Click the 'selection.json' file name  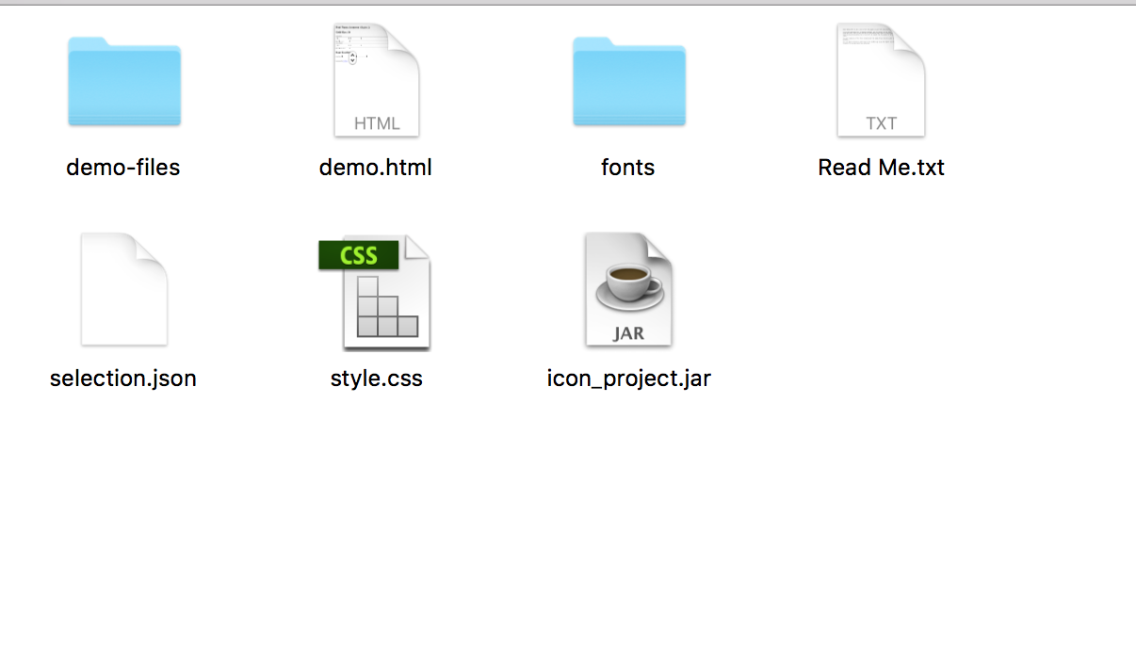point(123,379)
